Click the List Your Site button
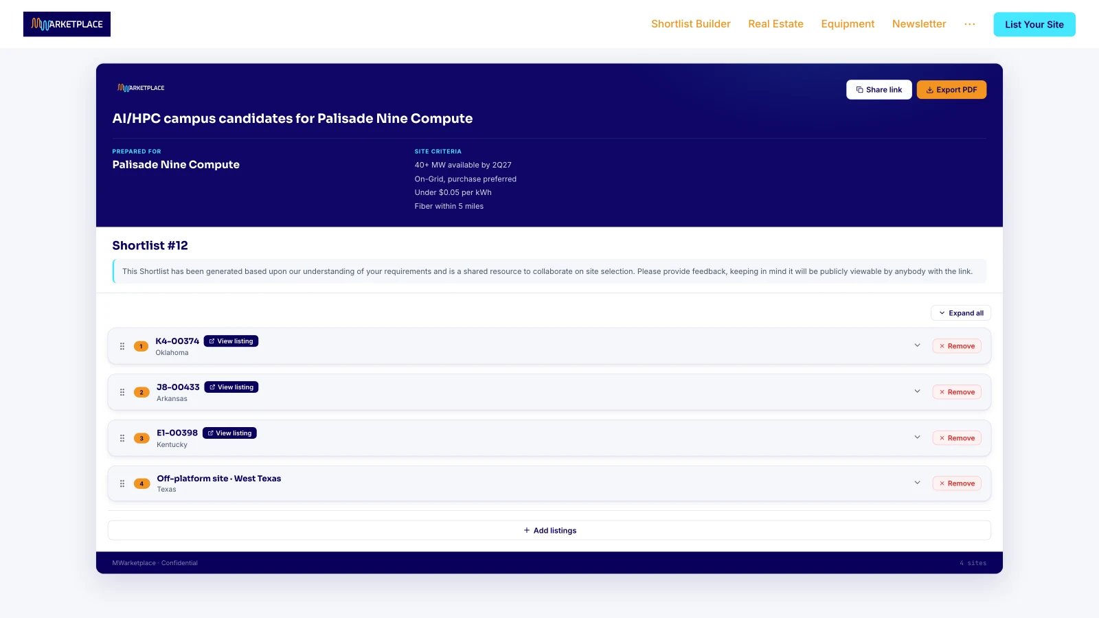This screenshot has height=618, width=1099. click(x=1034, y=24)
